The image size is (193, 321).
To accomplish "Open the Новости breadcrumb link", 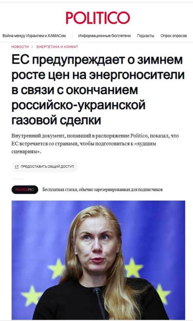I will pos(20,47).
